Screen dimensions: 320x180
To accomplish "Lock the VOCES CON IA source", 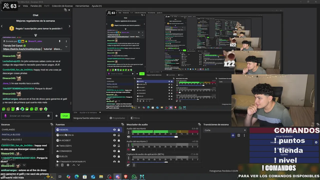I will 119,135.
